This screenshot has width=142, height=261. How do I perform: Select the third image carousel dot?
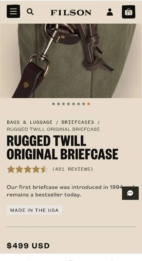pos(63,104)
